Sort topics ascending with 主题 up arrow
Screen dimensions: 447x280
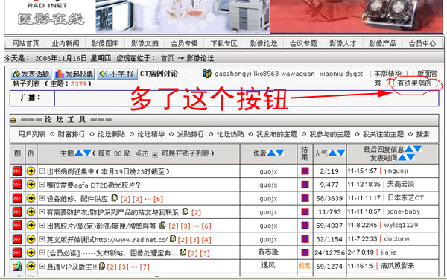[78, 153]
